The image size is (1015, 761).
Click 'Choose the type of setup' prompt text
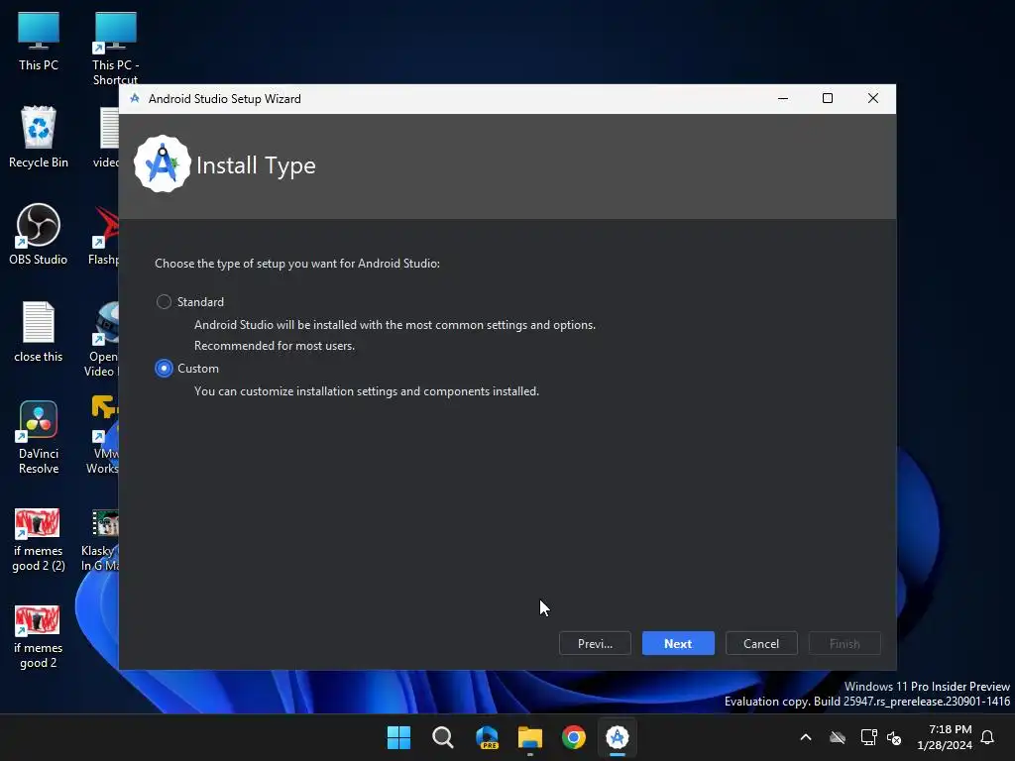(x=297, y=264)
